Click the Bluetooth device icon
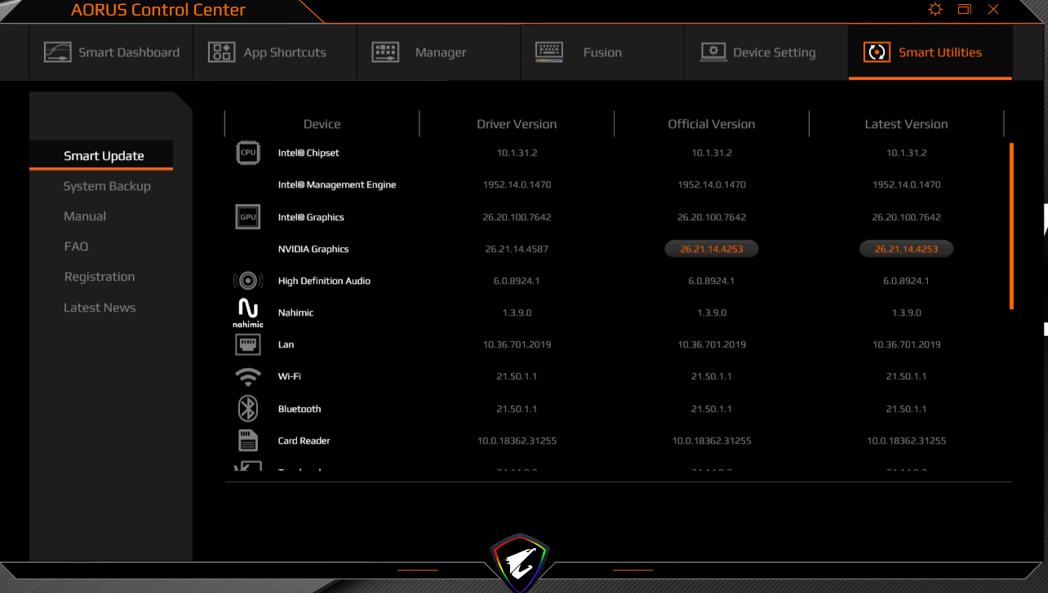Viewport: 1048px width, 593px height. (x=248, y=409)
